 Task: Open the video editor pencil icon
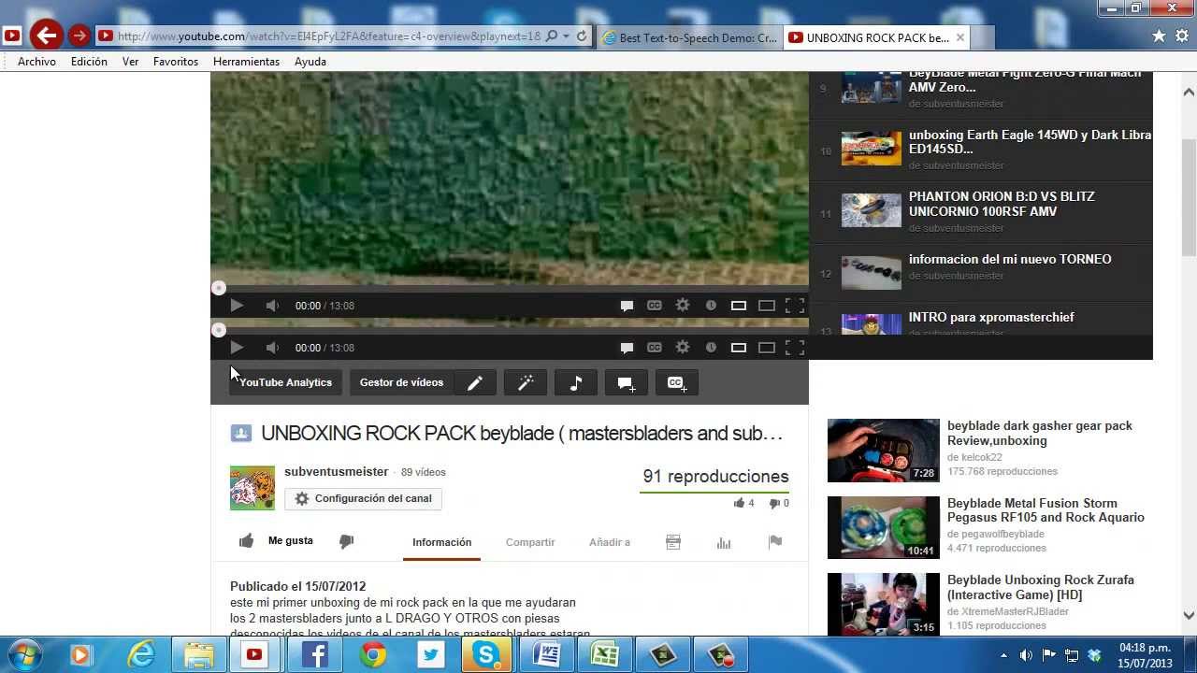click(x=475, y=382)
